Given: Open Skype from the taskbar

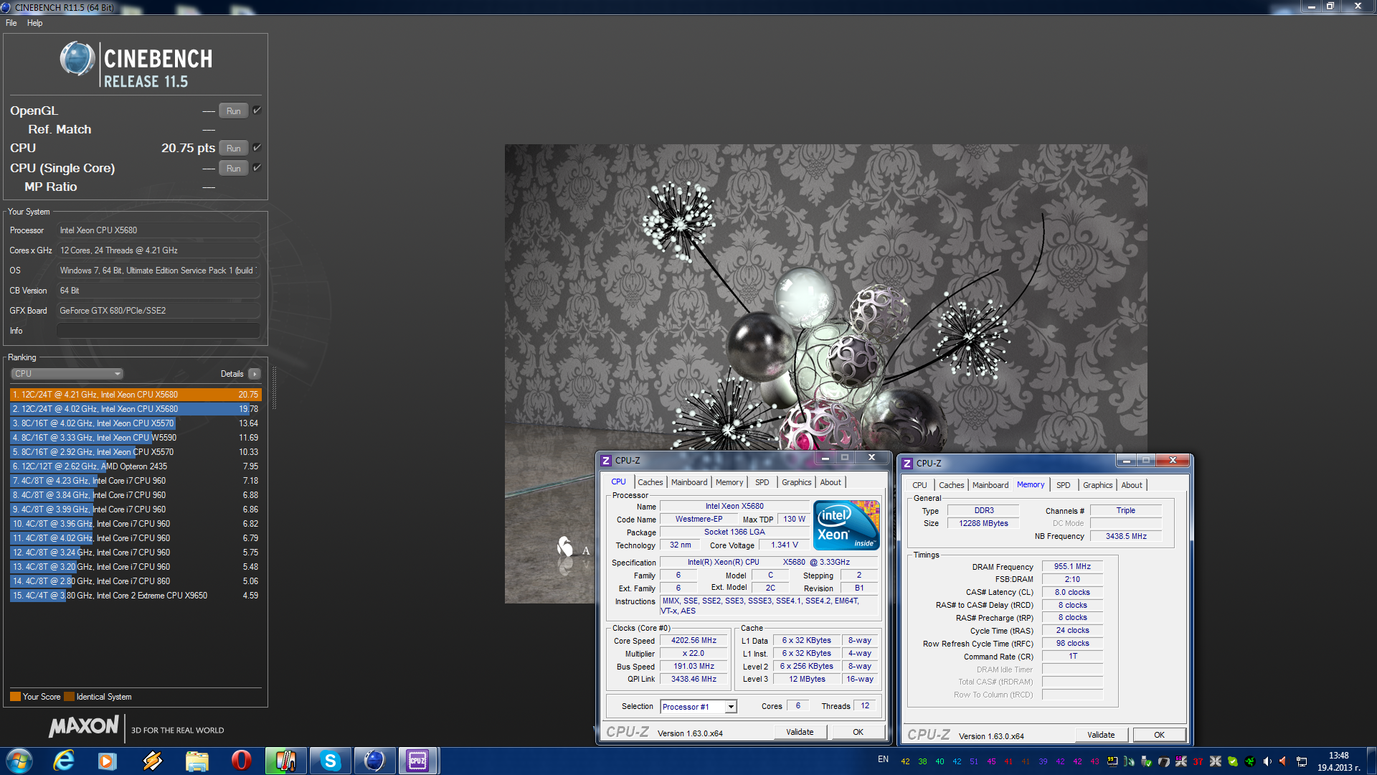Looking at the screenshot, I should pyautogui.click(x=330, y=761).
